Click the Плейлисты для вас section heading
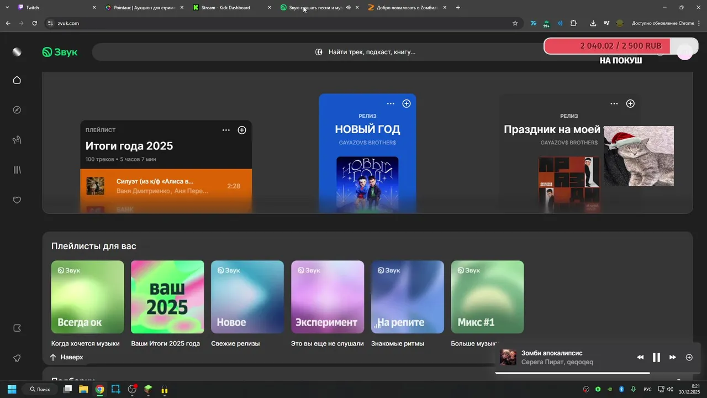 pos(94,246)
